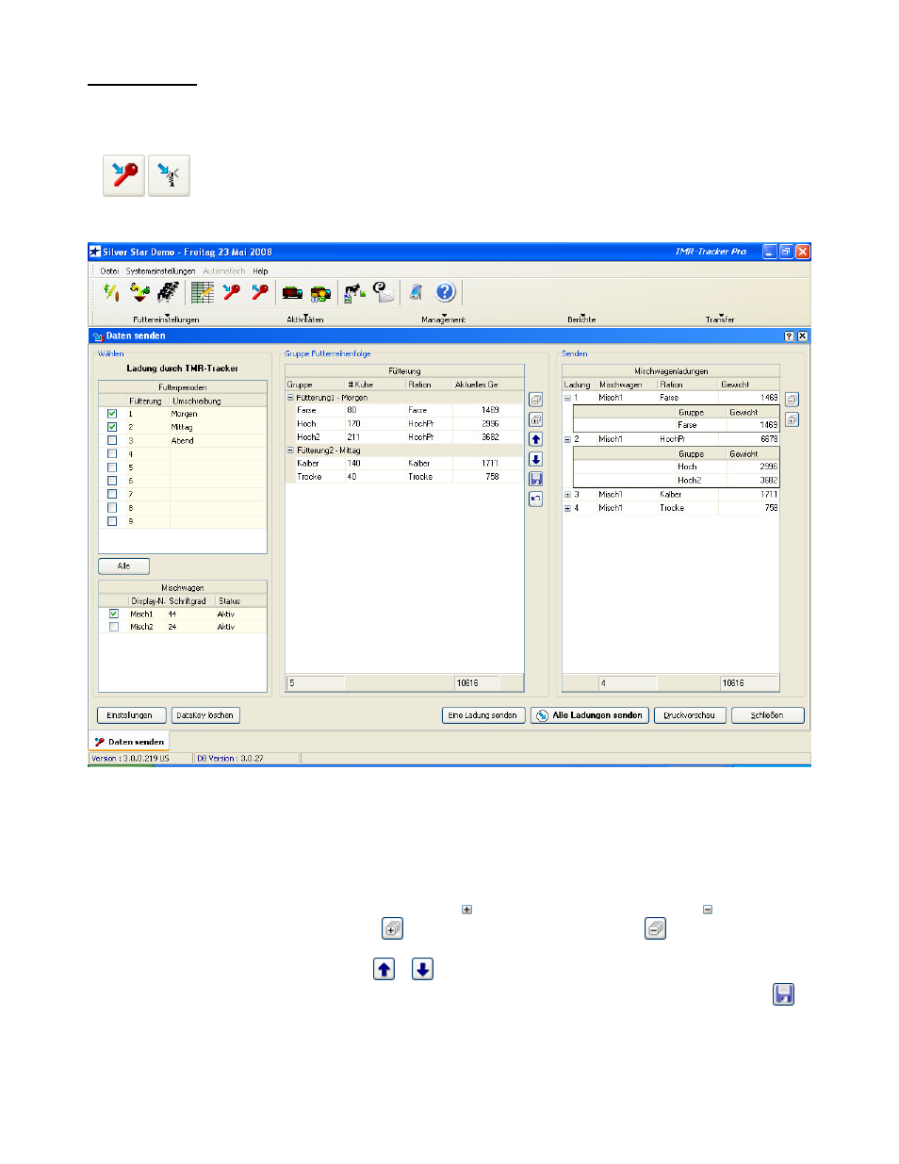Image resolution: width=899 pixels, height=1164 pixels.
Task: Collapse all groups in Gruppe Futterreihenfolge panel
Action: click(535, 400)
